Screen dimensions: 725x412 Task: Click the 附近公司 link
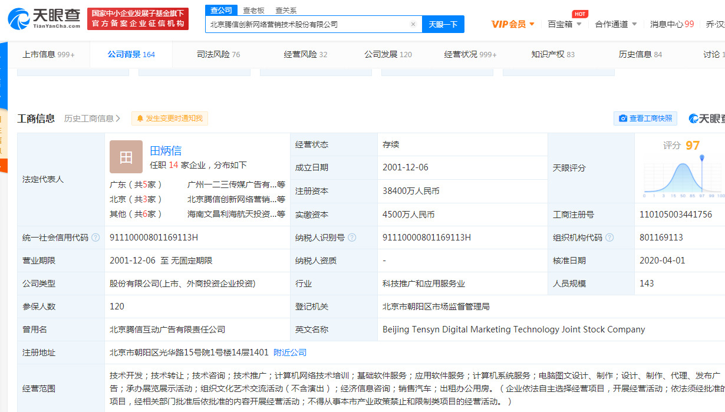(x=290, y=352)
